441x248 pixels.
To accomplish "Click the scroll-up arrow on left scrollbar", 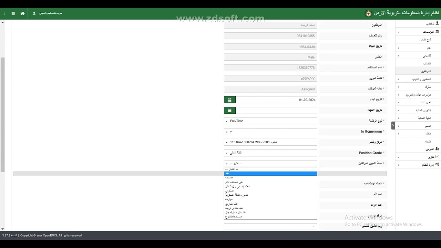I will 3,22.
